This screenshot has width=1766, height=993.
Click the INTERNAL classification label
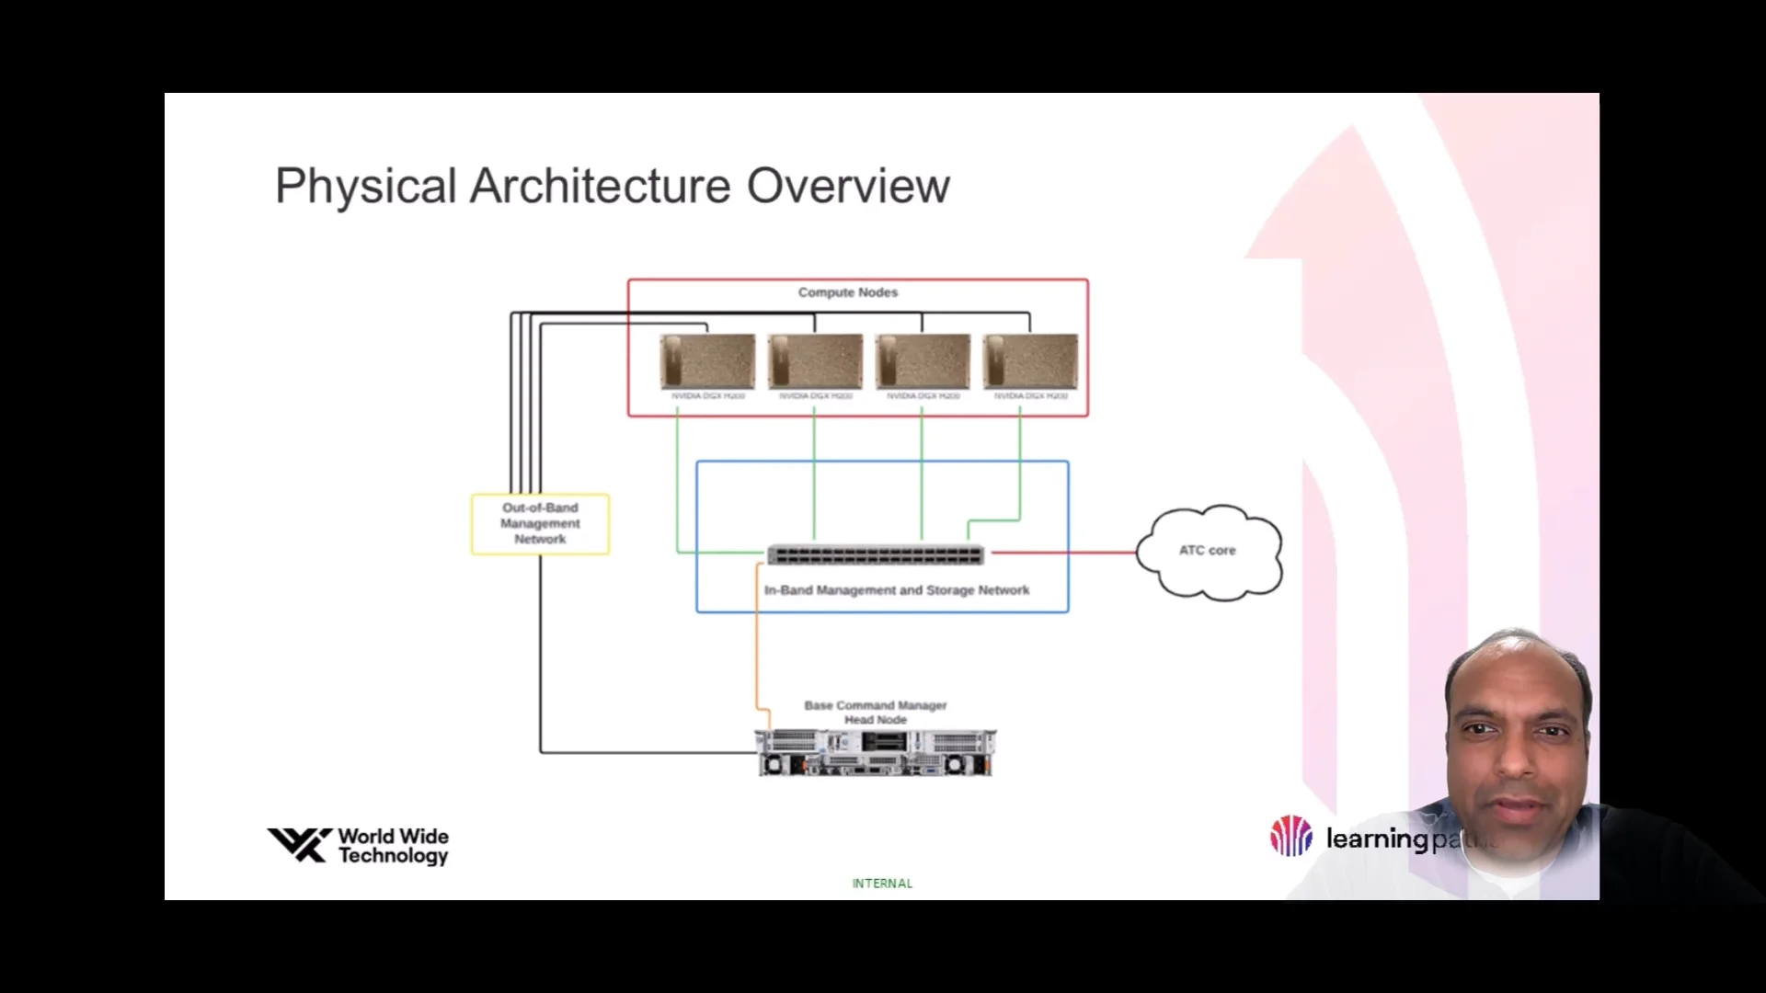coord(882,884)
